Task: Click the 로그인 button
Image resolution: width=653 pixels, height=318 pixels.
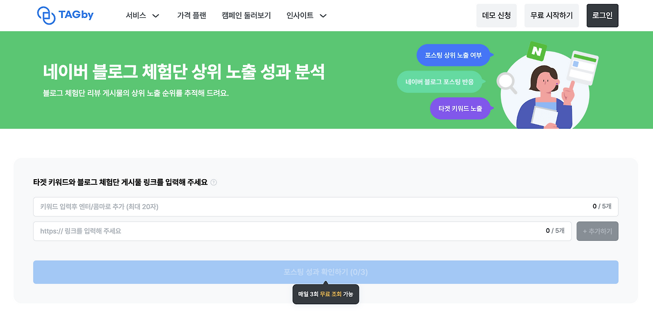Action: pyautogui.click(x=602, y=15)
